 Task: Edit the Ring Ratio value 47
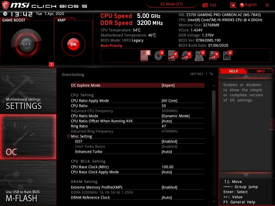164,126
